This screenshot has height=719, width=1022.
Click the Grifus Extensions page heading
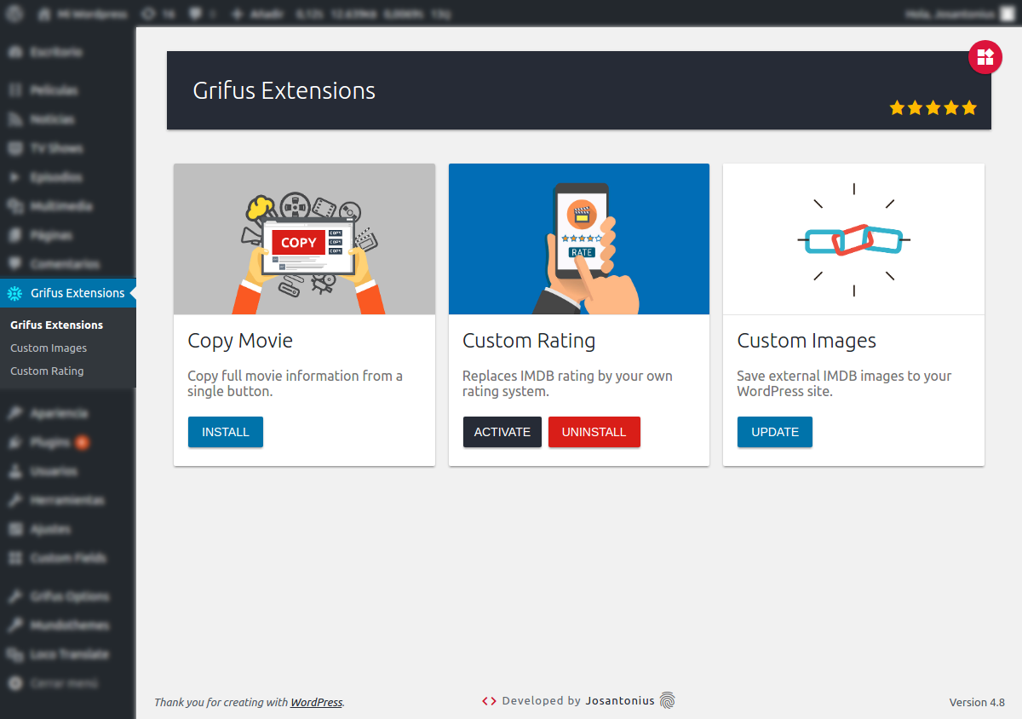point(284,91)
